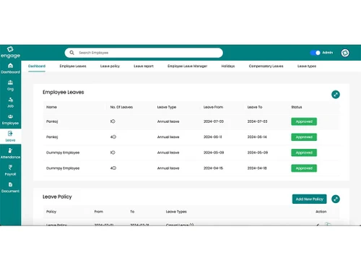This screenshot has height=271, width=361.
Task: Select Leave in the sidebar
Action: click(10, 137)
